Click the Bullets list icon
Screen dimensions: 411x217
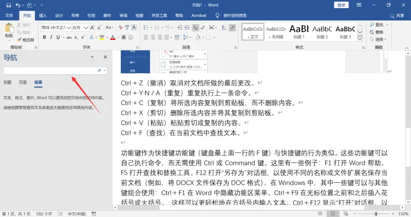click(x=146, y=28)
